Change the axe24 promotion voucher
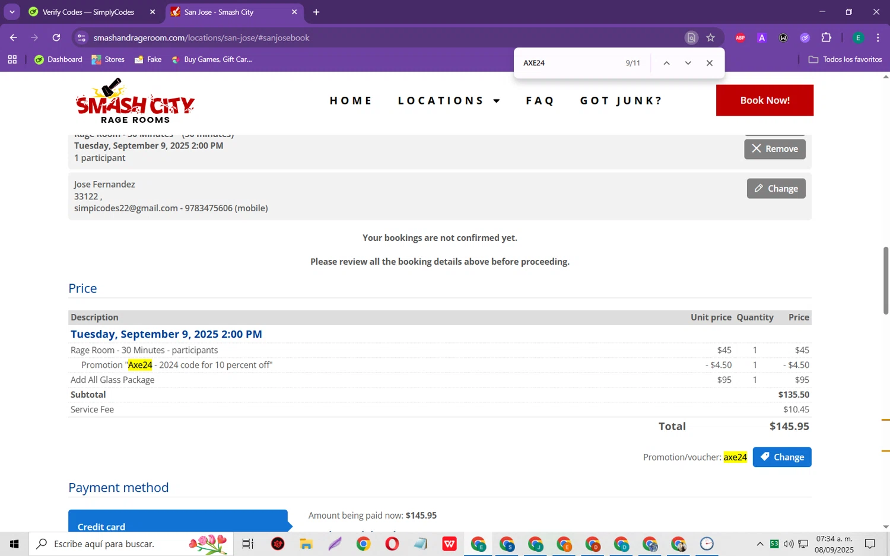890x556 pixels. click(782, 457)
